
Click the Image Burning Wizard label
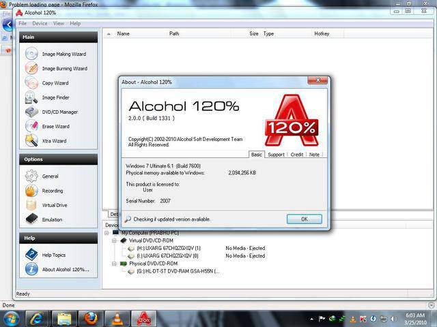click(x=65, y=68)
